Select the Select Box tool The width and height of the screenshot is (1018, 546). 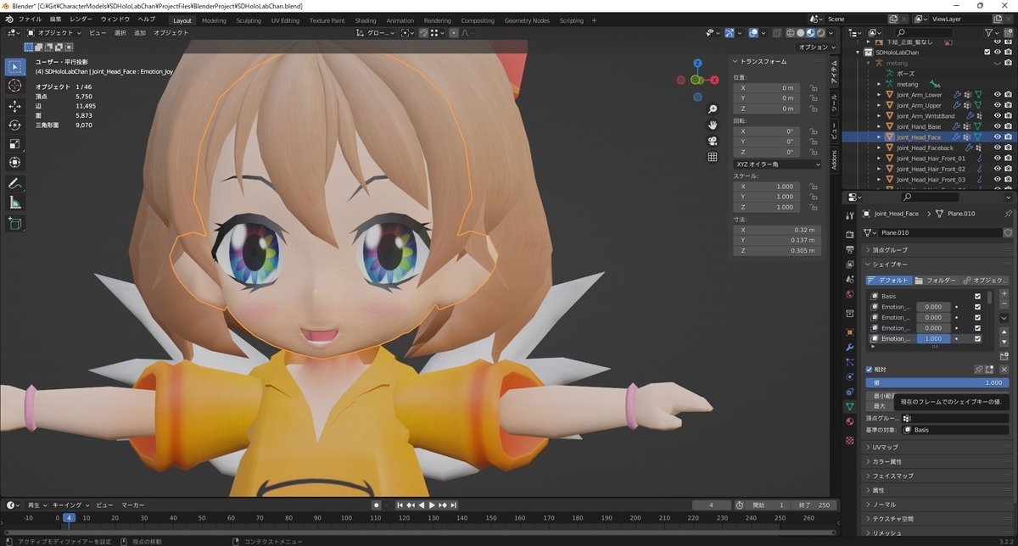coord(15,66)
